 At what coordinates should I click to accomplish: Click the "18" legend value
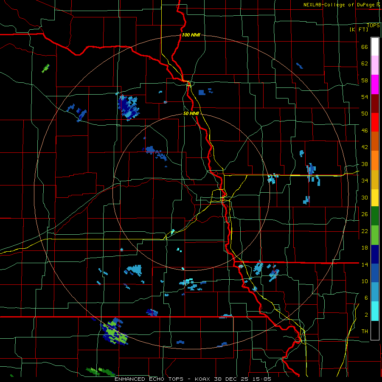pos(365,248)
